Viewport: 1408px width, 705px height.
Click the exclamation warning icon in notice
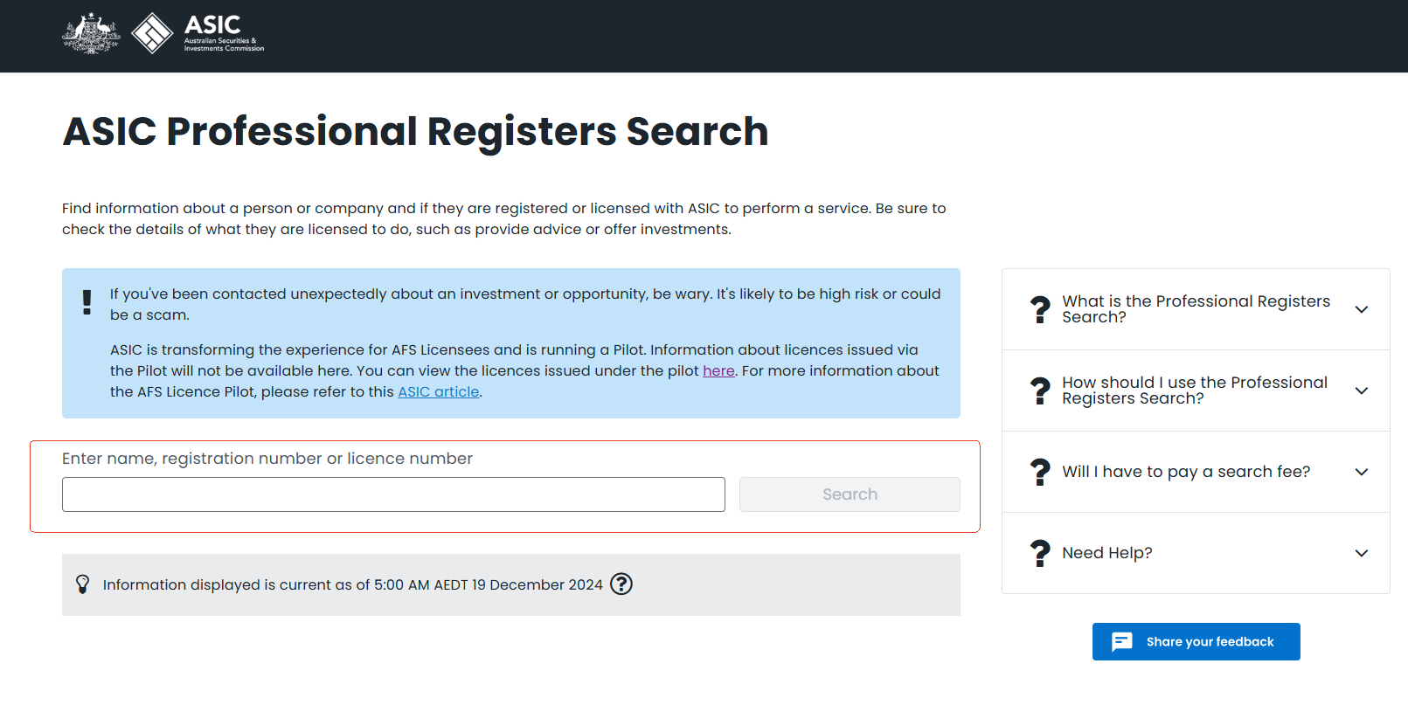87,302
